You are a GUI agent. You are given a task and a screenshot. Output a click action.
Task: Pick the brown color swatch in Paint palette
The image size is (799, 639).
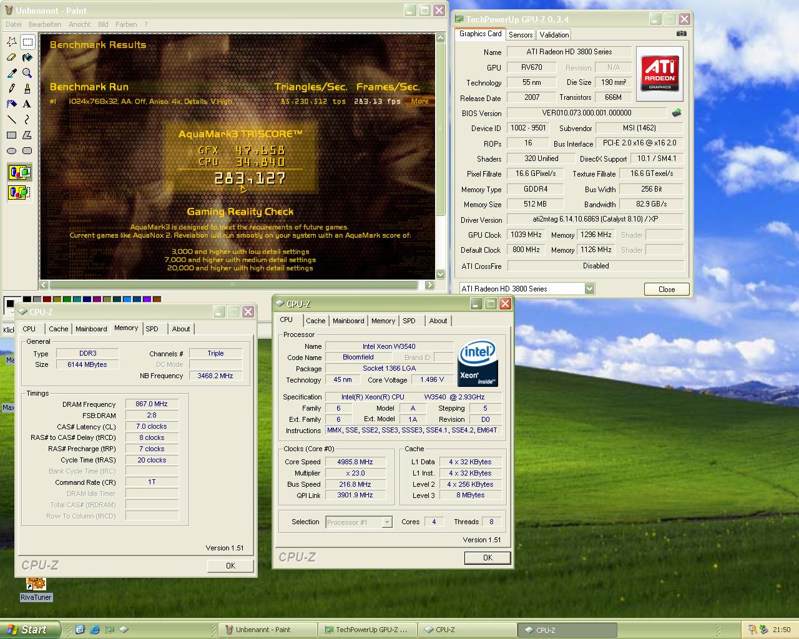click(157, 300)
